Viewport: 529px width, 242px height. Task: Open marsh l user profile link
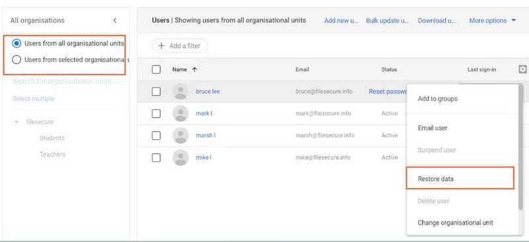206,136
